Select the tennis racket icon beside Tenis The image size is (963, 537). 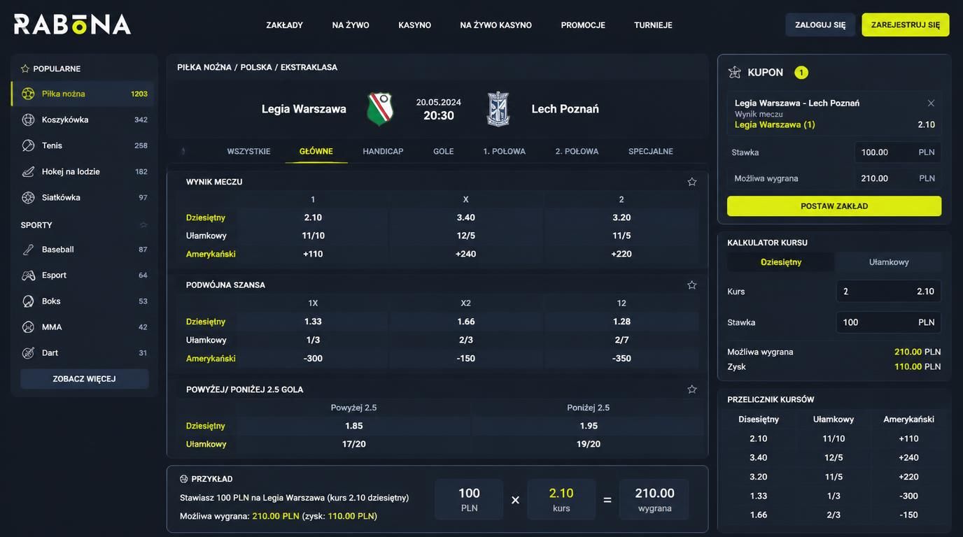pyautogui.click(x=28, y=145)
